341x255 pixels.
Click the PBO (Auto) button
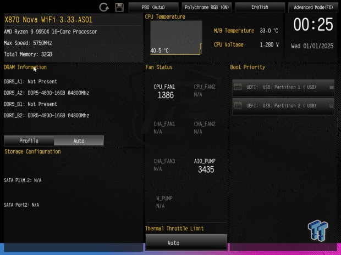pyautogui.click(x=153, y=7)
